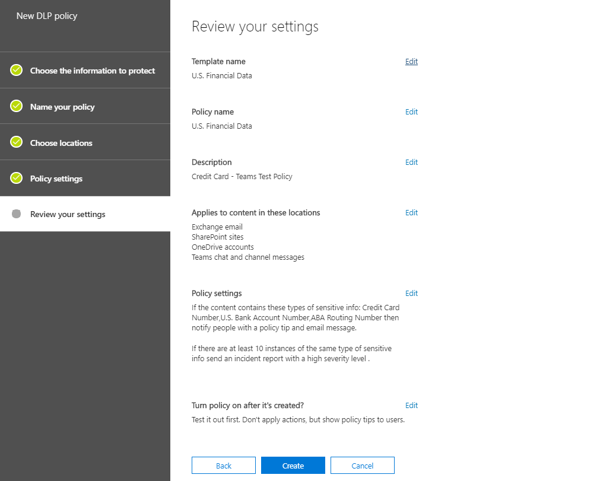Cancel the new DLP policy
Screen dimensions: 597x481
(x=362, y=465)
